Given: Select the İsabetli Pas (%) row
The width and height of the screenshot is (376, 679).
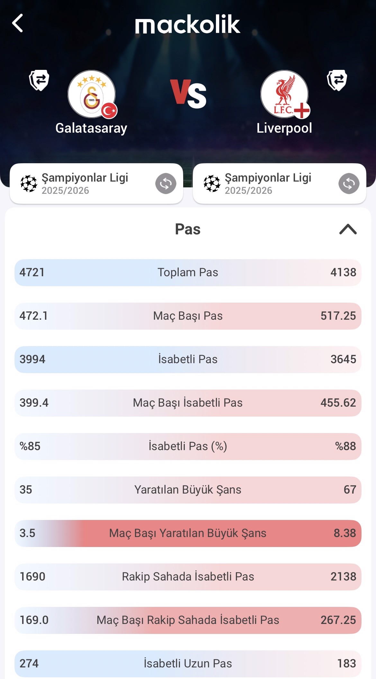Looking at the screenshot, I should (188, 446).
